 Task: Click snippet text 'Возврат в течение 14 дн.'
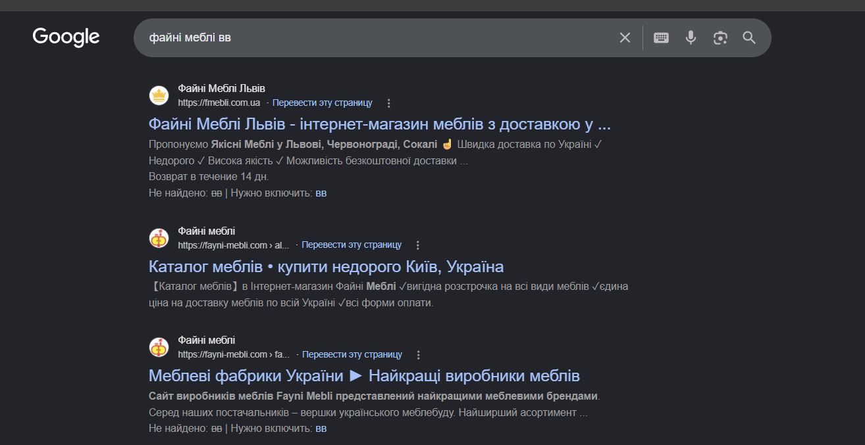(209, 177)
